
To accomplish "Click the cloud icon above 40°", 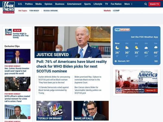I will [x=156, y=47].
